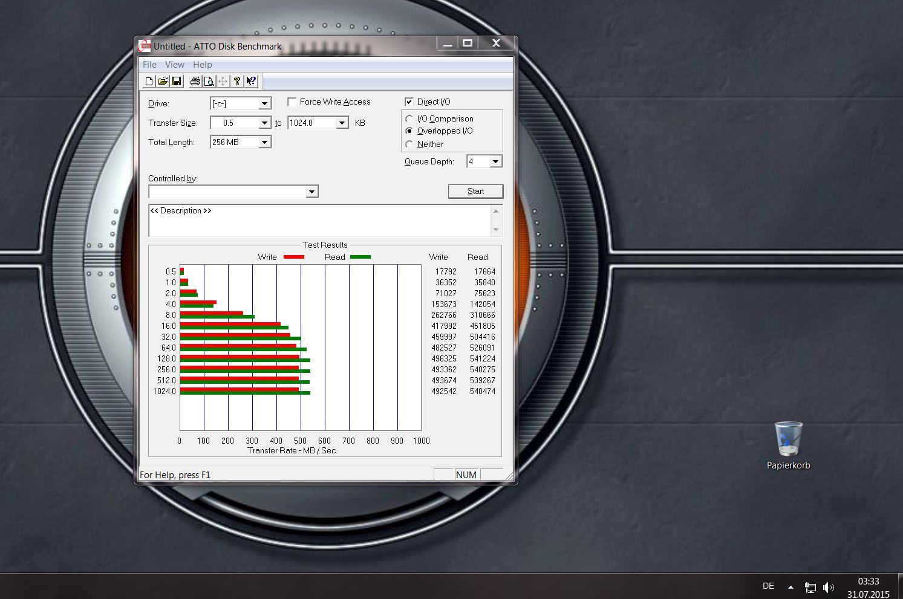Screen dimensions: 903x599
Task: Select the Overlapped I/O radio button
Action: click(409, 131)
